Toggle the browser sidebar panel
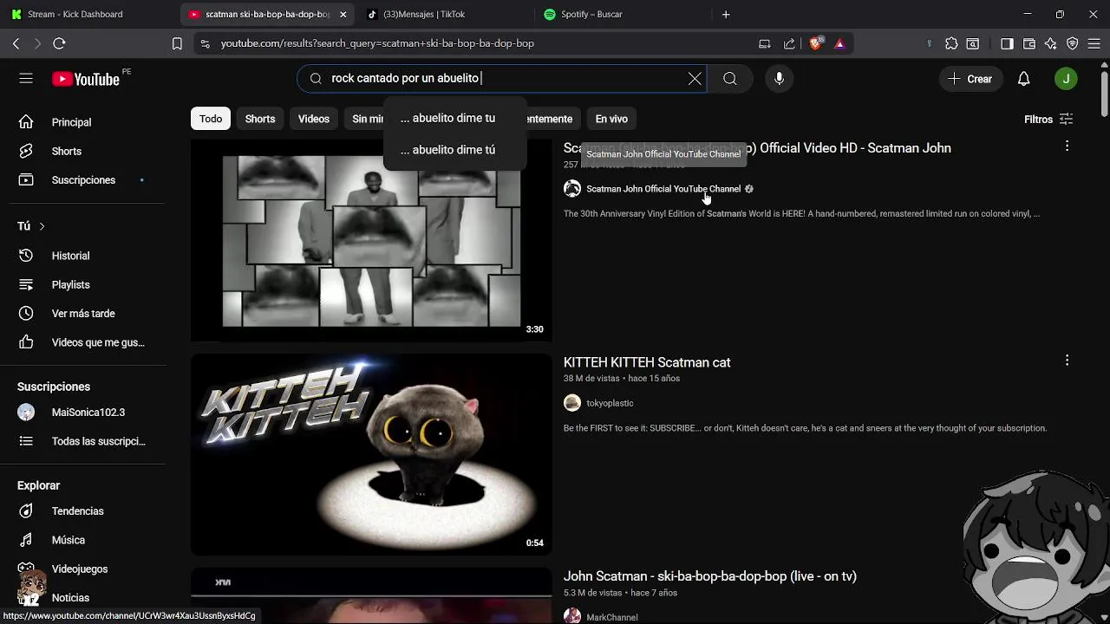The width and height of the screenshot is (1110, 624). [x=1007, y=43]
